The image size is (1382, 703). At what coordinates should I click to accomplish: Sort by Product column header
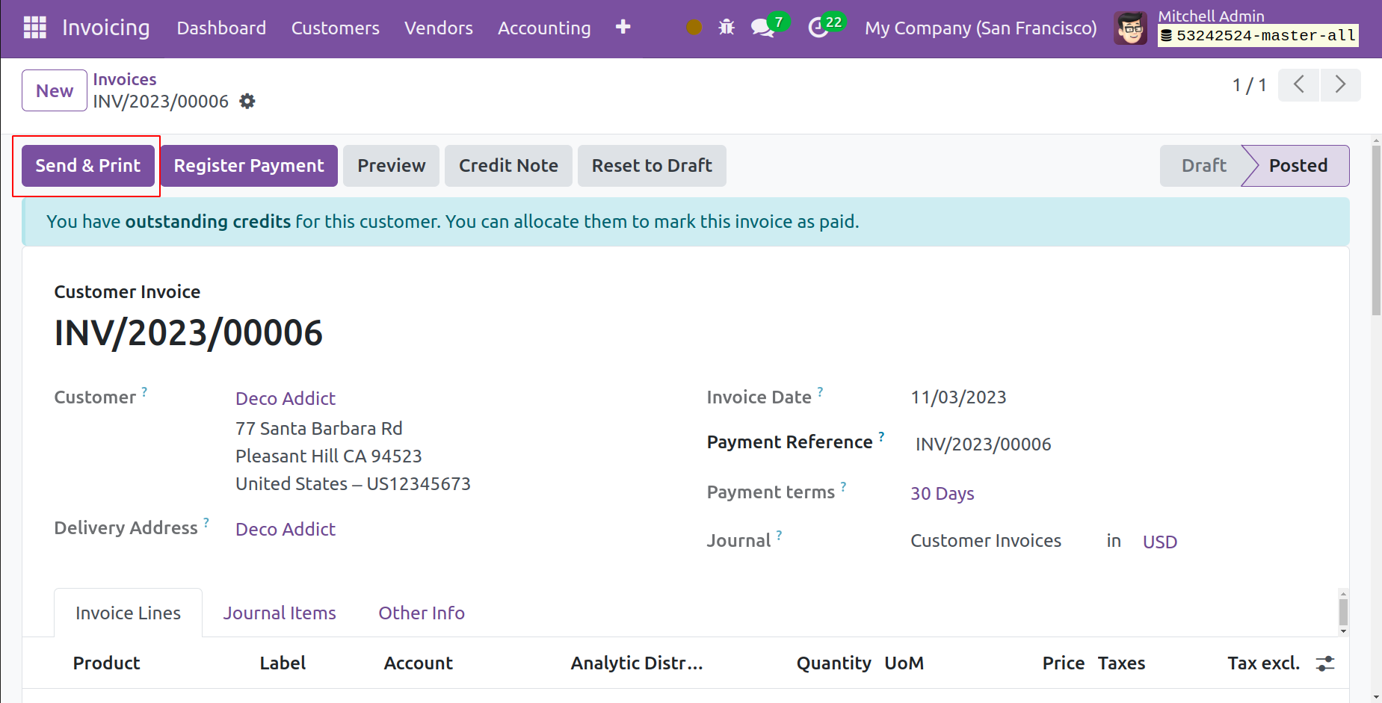point(106,663)
